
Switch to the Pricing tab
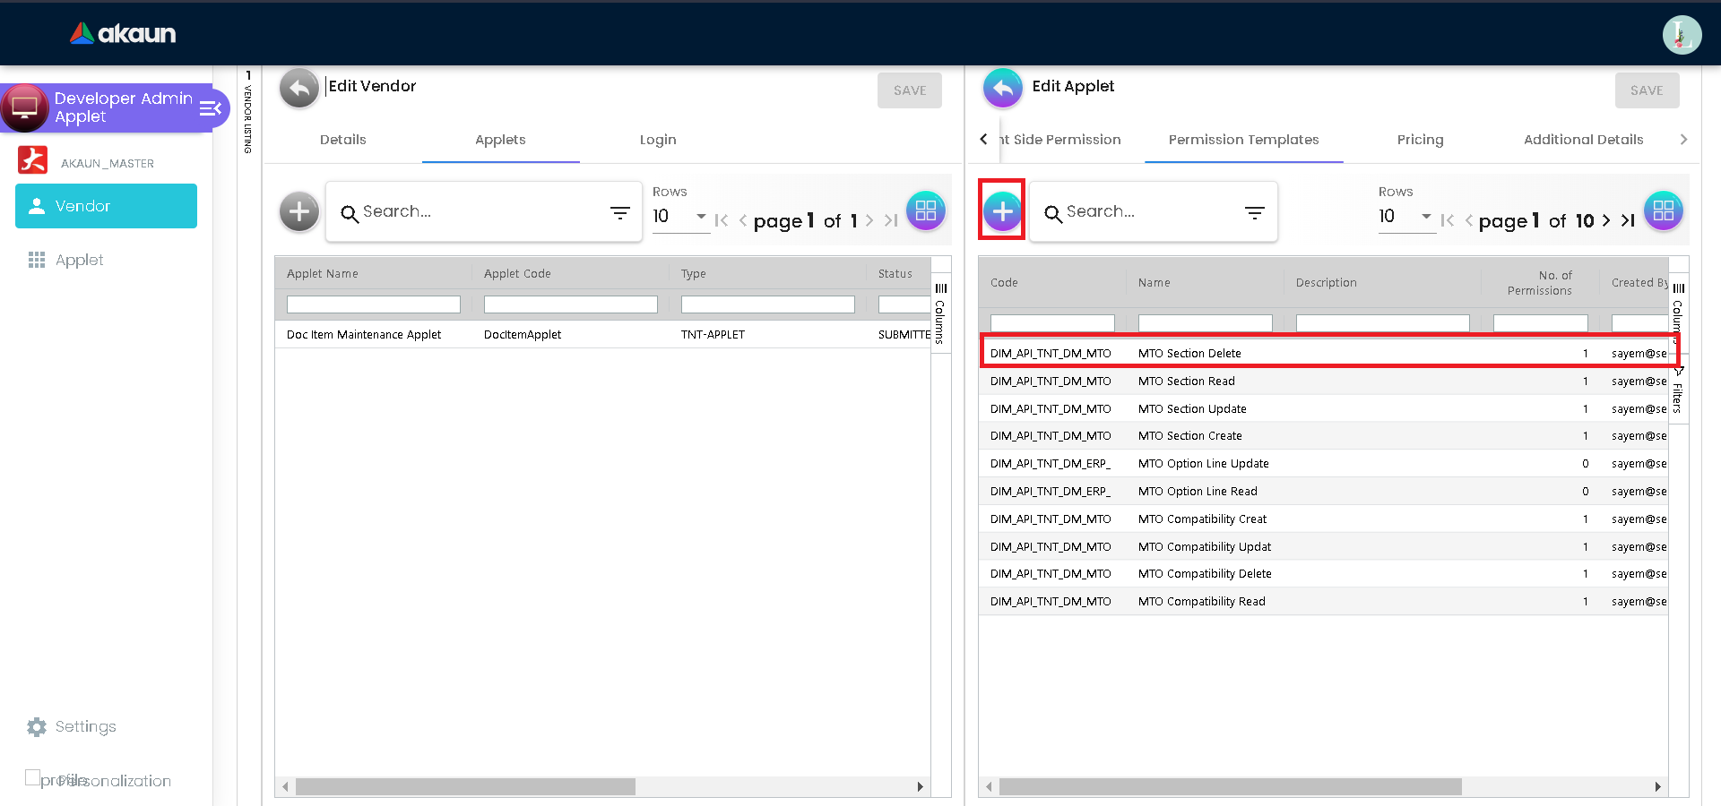click(1420, 140)
